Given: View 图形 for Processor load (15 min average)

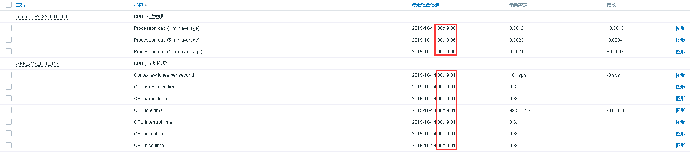Looking at the screenshot, I should pyautogui.click(x=680, y=52).
